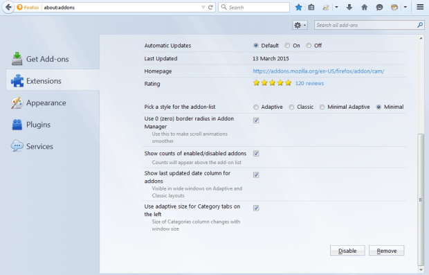Image resolution: width=429 pixels, height=275 pixels.
Task: Set Automatic Updates to On
Action: click(287, 46)
